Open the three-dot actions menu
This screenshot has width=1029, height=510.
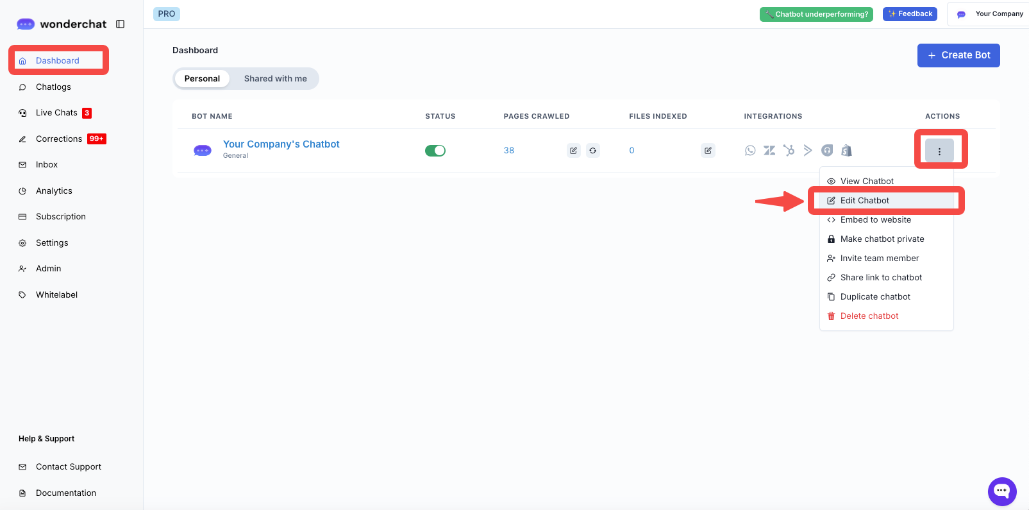point(939,151)
